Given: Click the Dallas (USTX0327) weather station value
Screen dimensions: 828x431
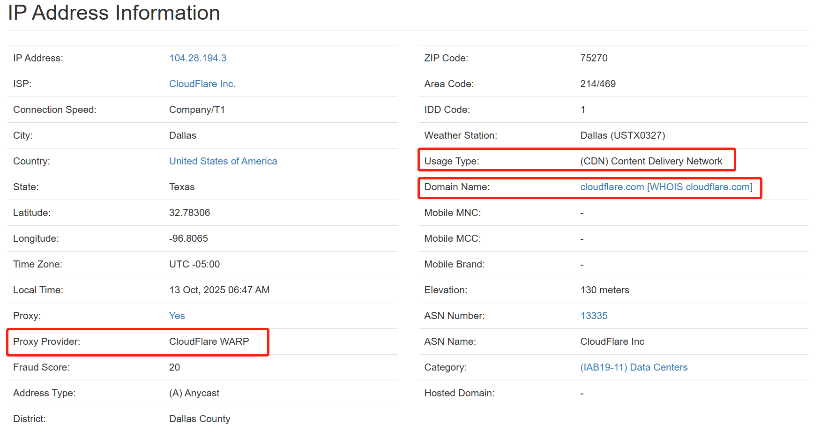Looking at the screenshot, I should pos(622,135).
